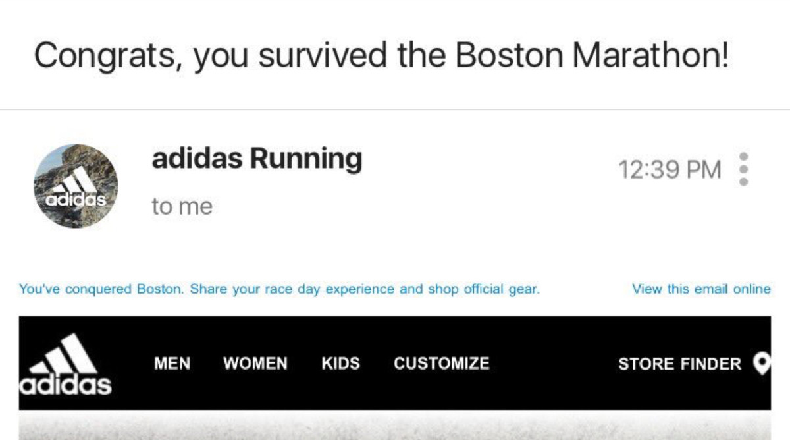This screenshot has width=790, height=440.
Task: Tap the 12:39 PM timestamp
Action: point(670,169)
